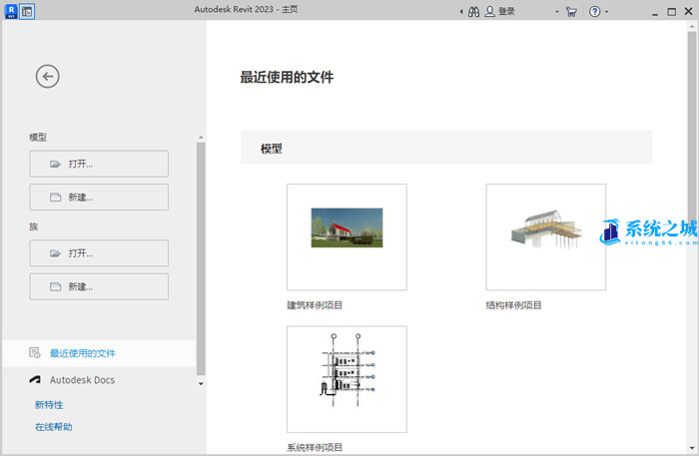
Task: Expand the sign-in dropdown arrow
Action: 557,12
